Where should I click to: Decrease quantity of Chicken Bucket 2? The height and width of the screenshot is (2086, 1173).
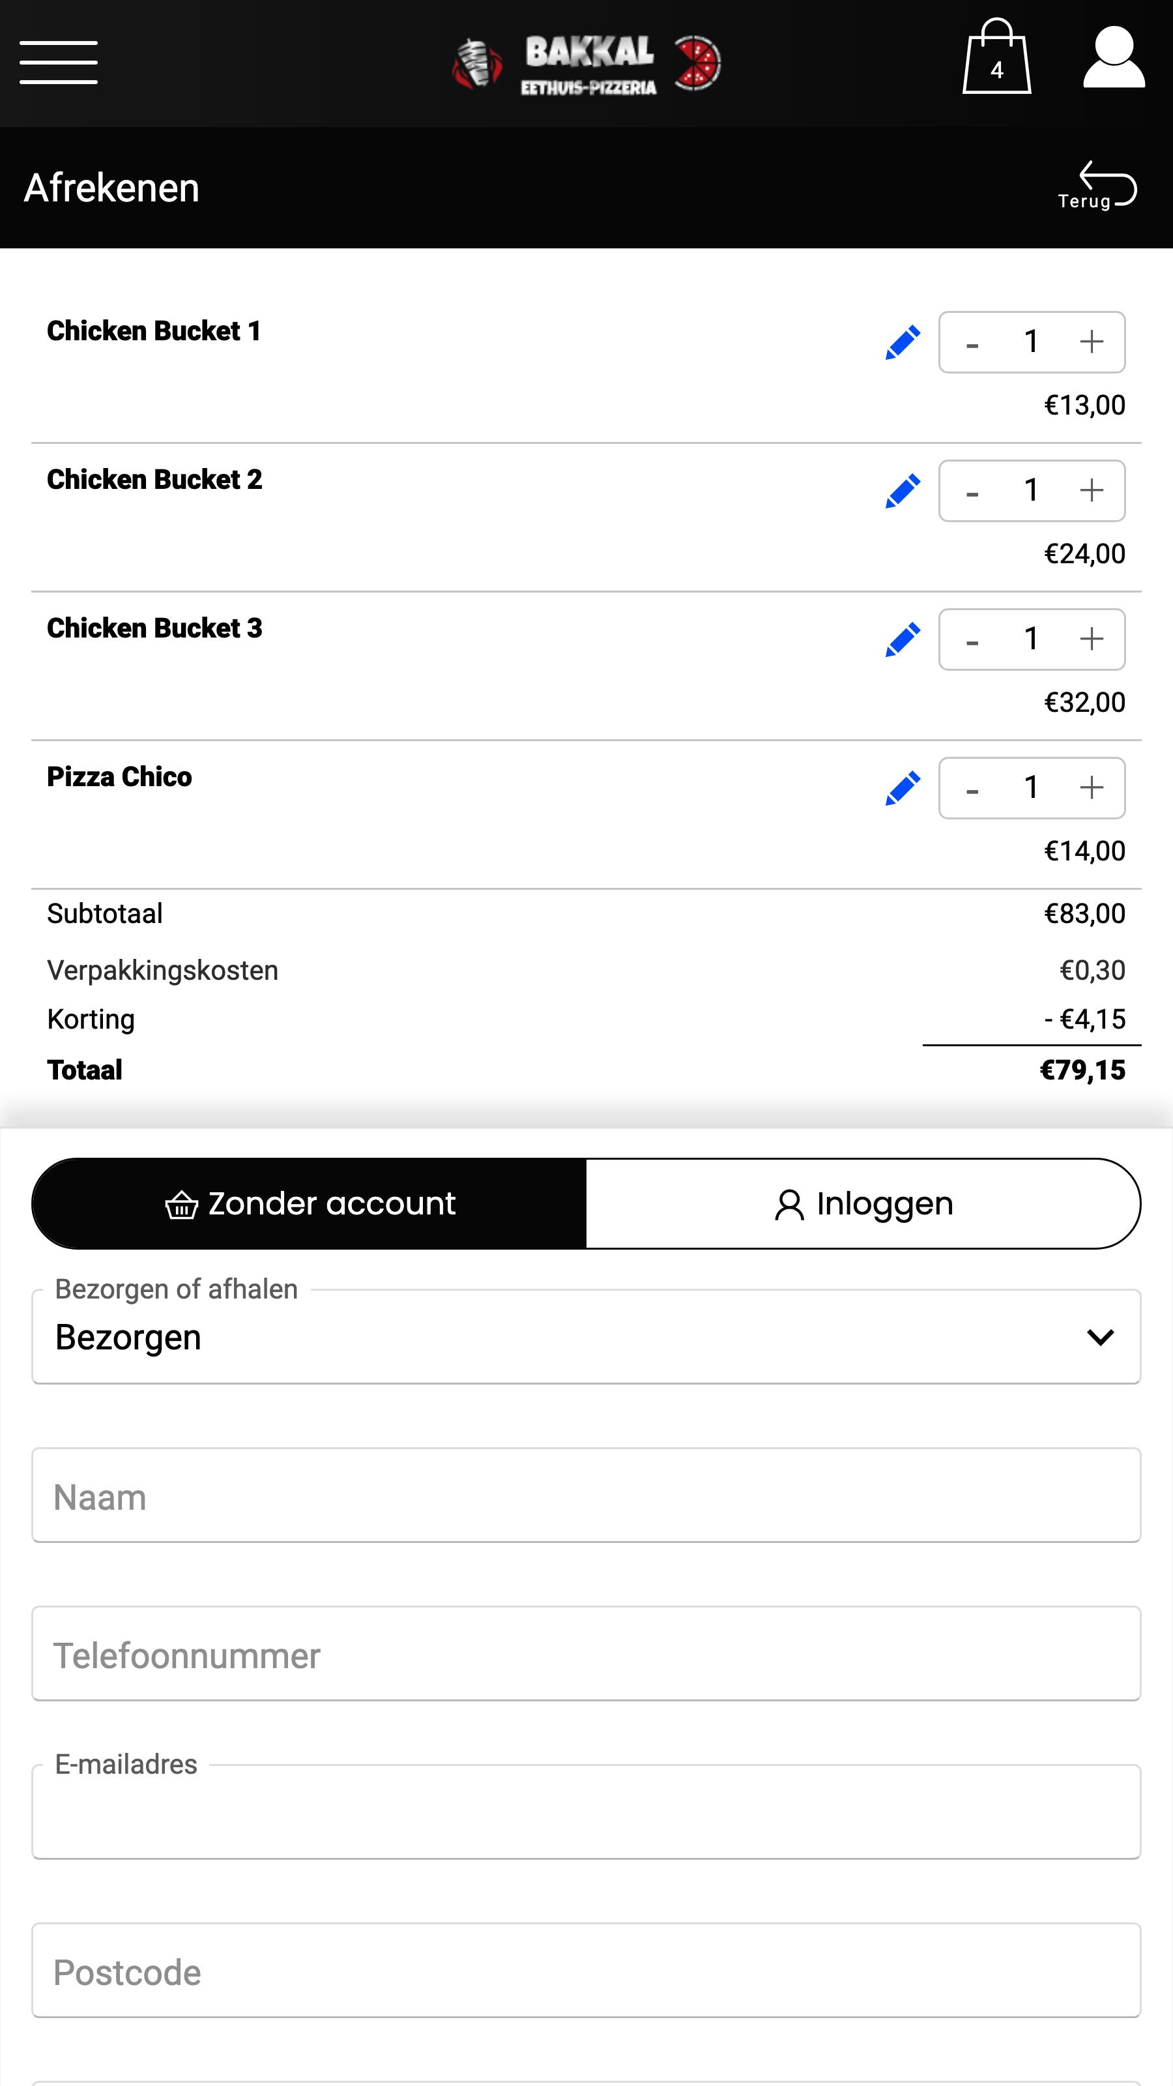[x=972, y=491]
